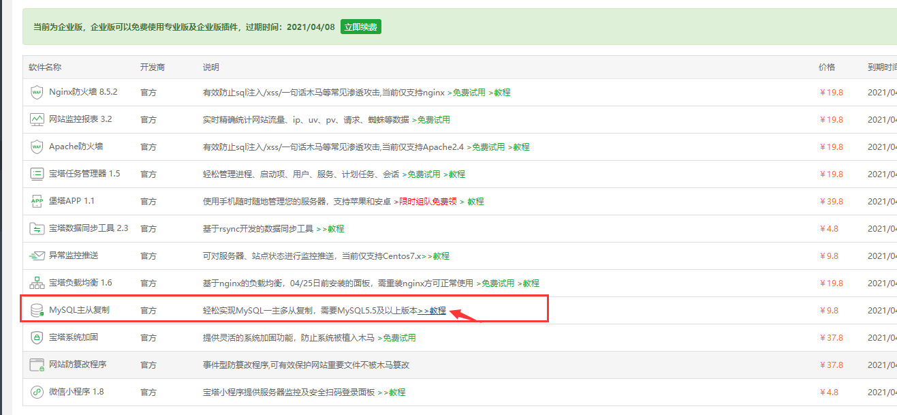The image size is (897, 415).
Task: Click the 宝塔任务管理器 list icon
Action: 37,174
